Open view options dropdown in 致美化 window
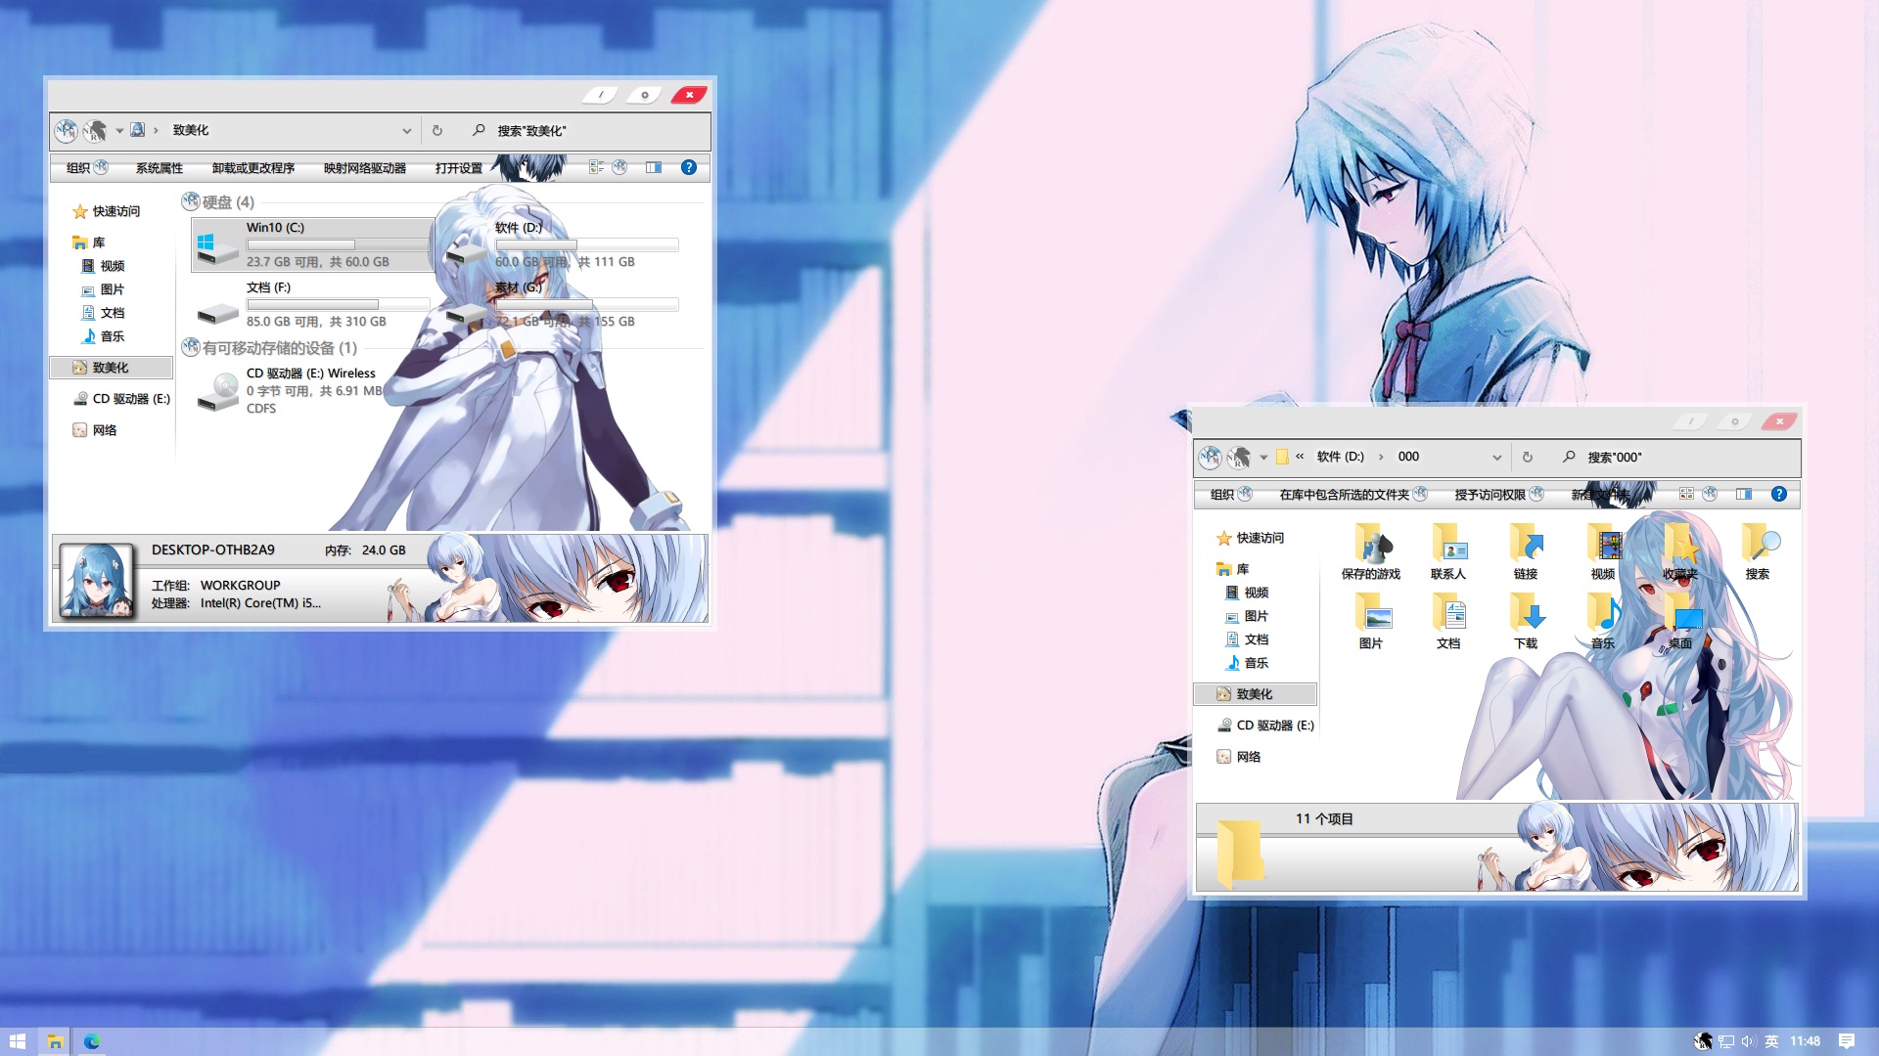 pyautogui.click(x=619, y=168)
